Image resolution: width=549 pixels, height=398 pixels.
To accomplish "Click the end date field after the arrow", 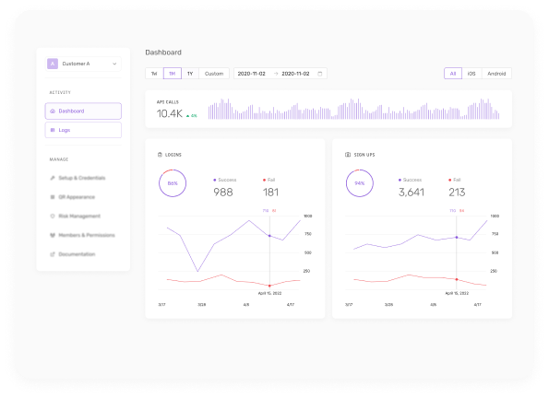I will 295,74.
